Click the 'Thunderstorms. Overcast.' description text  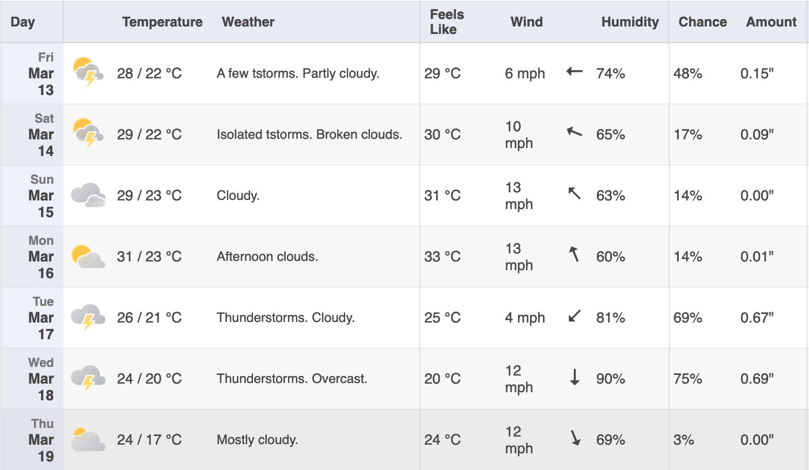(x=292, y=379)
